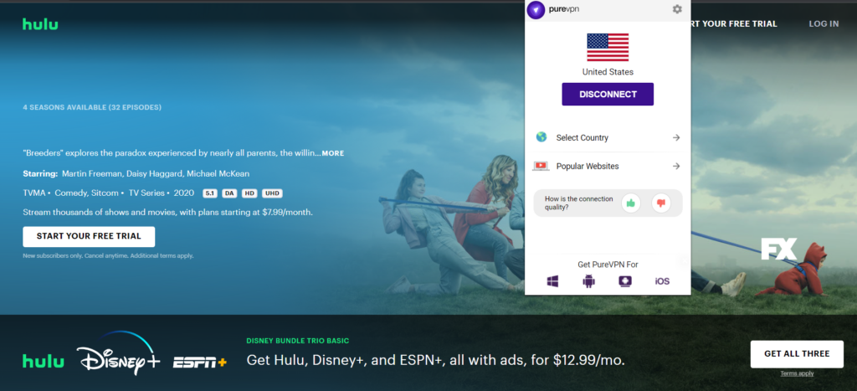This screenshot has height=391, width=857.
Task: Open Popular Websites menu entry
Action: click(587, 166)
